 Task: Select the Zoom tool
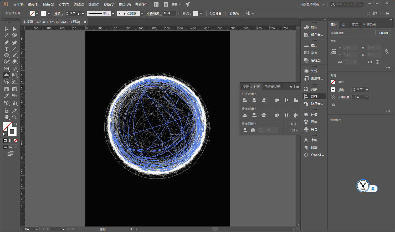click(x=14, y=117)
